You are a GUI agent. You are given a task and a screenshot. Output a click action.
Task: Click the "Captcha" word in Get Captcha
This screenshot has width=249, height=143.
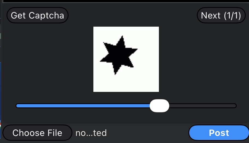point(46,15)
